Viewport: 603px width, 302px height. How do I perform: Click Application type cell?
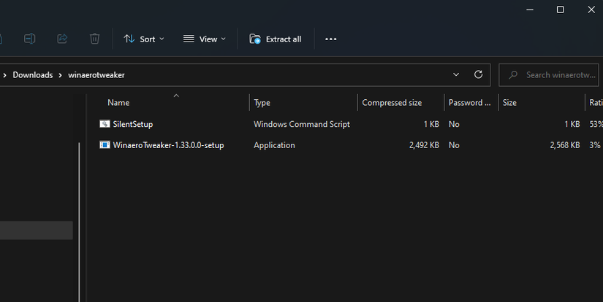point(274,145)
